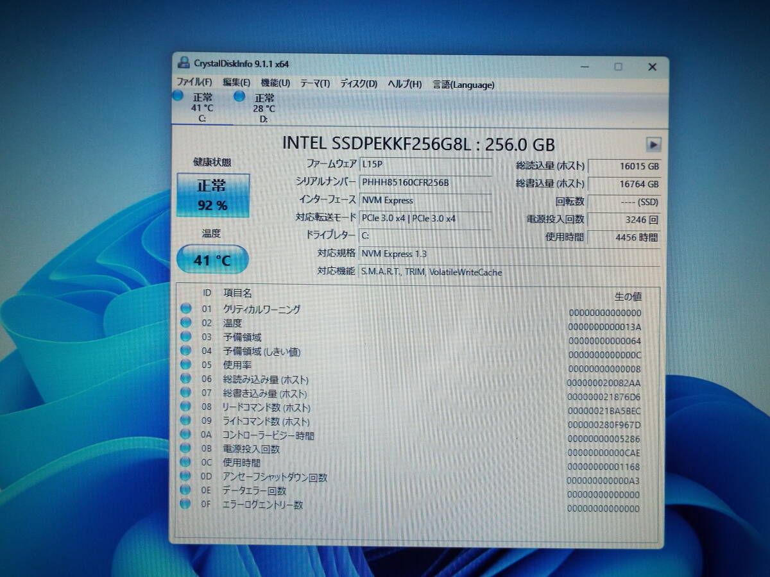Toggle temperature units via the 41 °C button
Viewport: 770px width, 577px height.
[x=212, y=260]
